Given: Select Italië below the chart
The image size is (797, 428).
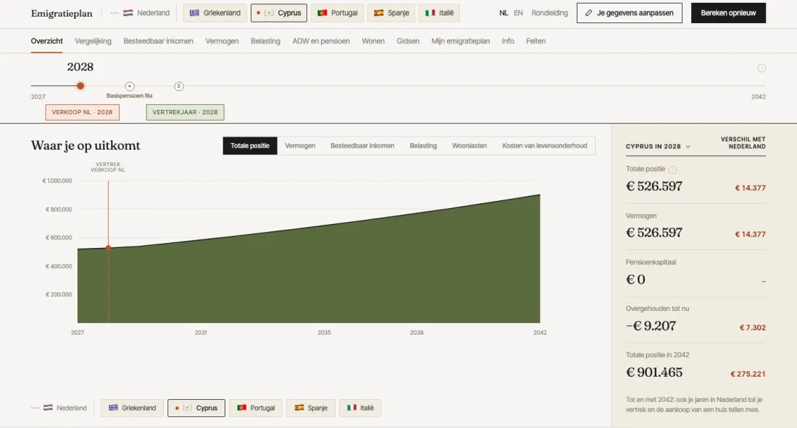Looking at the screenshot, I should [360, 408].
